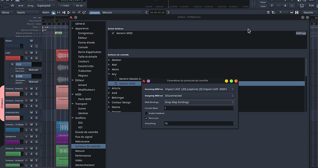This screenshot has height=168, width=318.
Task: Arm record on the Xylophone track
Action: point(26,136)
